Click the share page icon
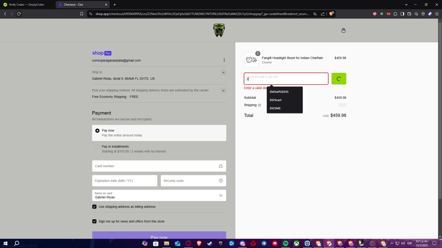Viewport: 442px width, 248px height. click(x=323, y=14)
